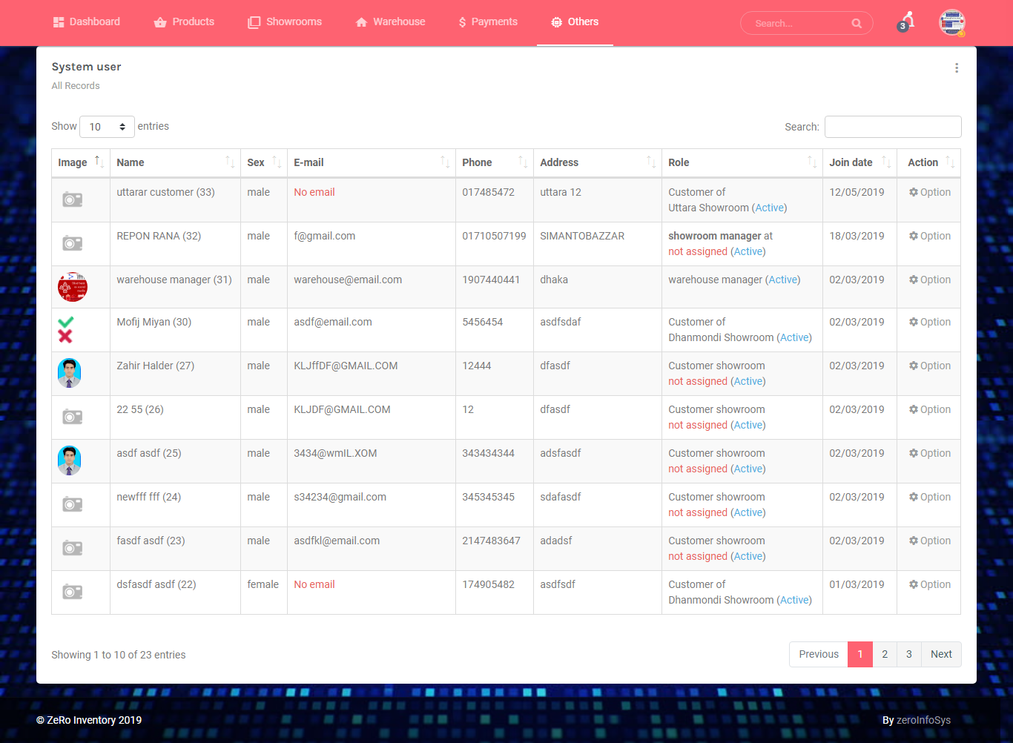Open the three-dot card options menu
1013x743 pixels.
pos(957,68)
